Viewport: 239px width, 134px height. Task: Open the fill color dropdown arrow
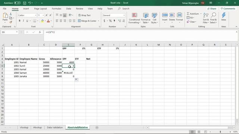point(45,21)
